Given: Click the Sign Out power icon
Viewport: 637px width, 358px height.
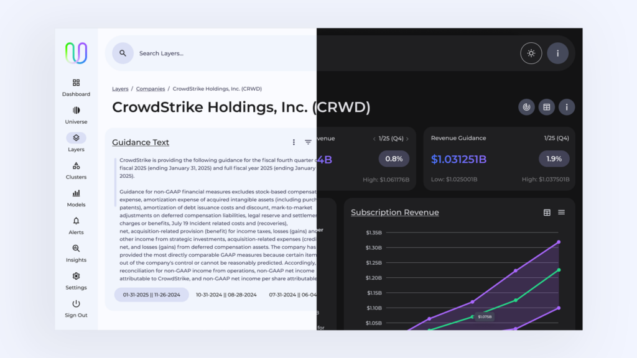Looking at the screenshot, I should 76,303.
